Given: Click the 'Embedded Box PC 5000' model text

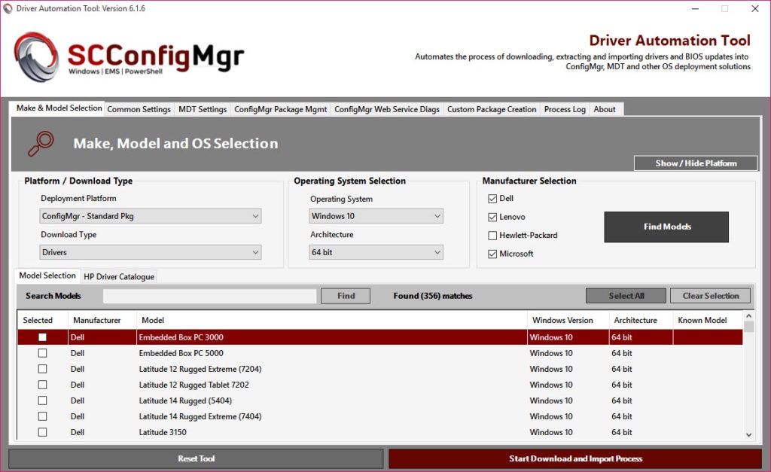Looking at the screenshot, I should 181,353.
